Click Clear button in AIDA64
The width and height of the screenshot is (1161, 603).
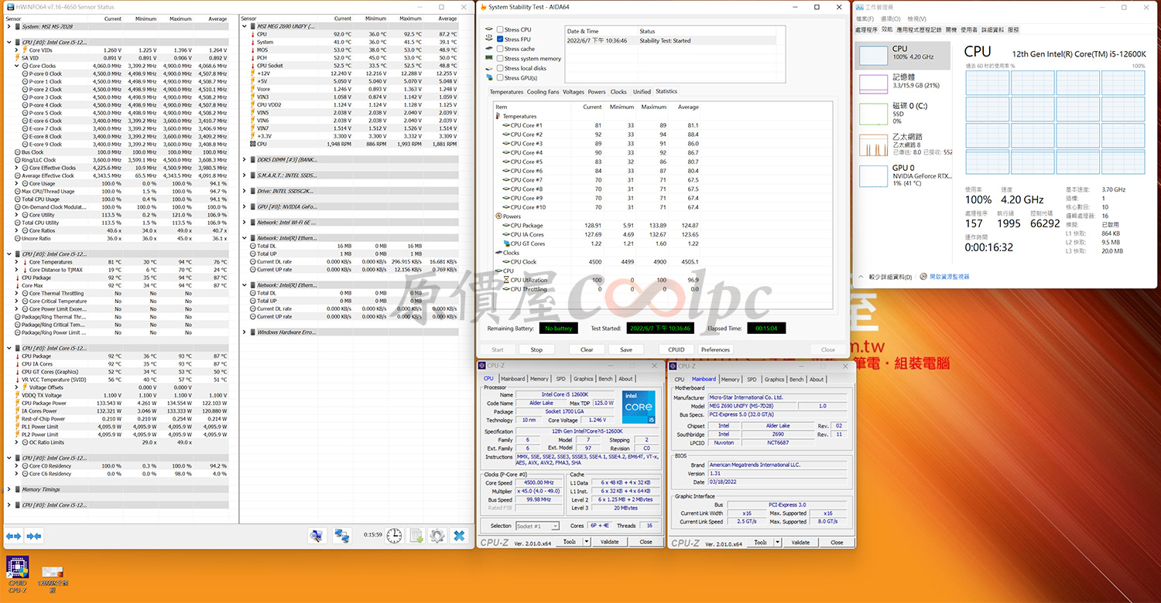587,349
